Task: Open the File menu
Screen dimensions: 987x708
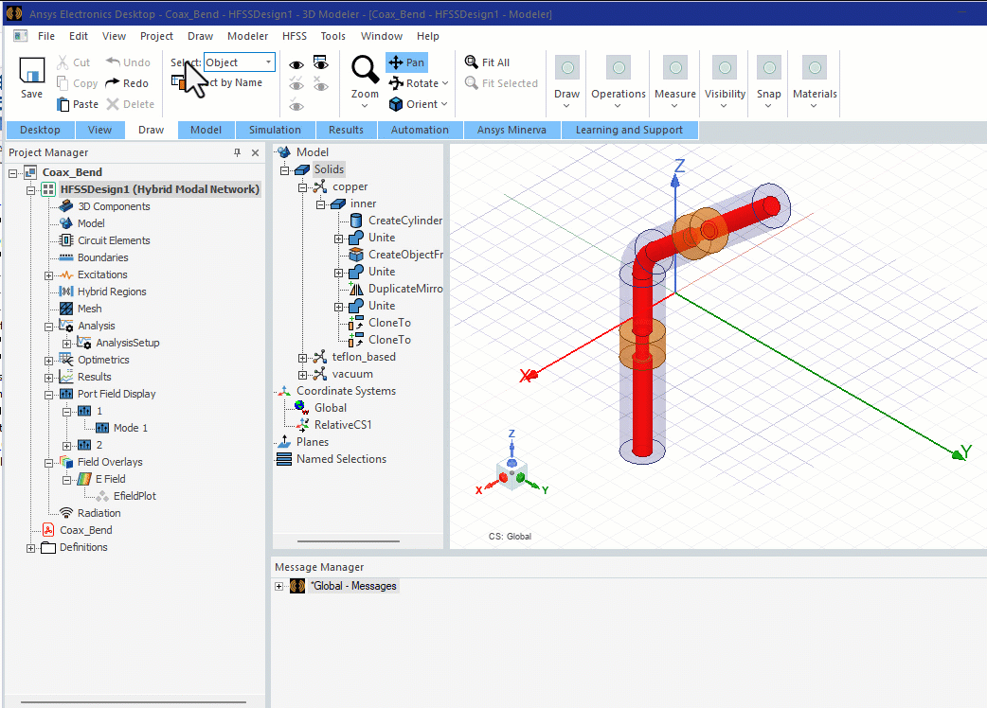Action: point(46,36)
